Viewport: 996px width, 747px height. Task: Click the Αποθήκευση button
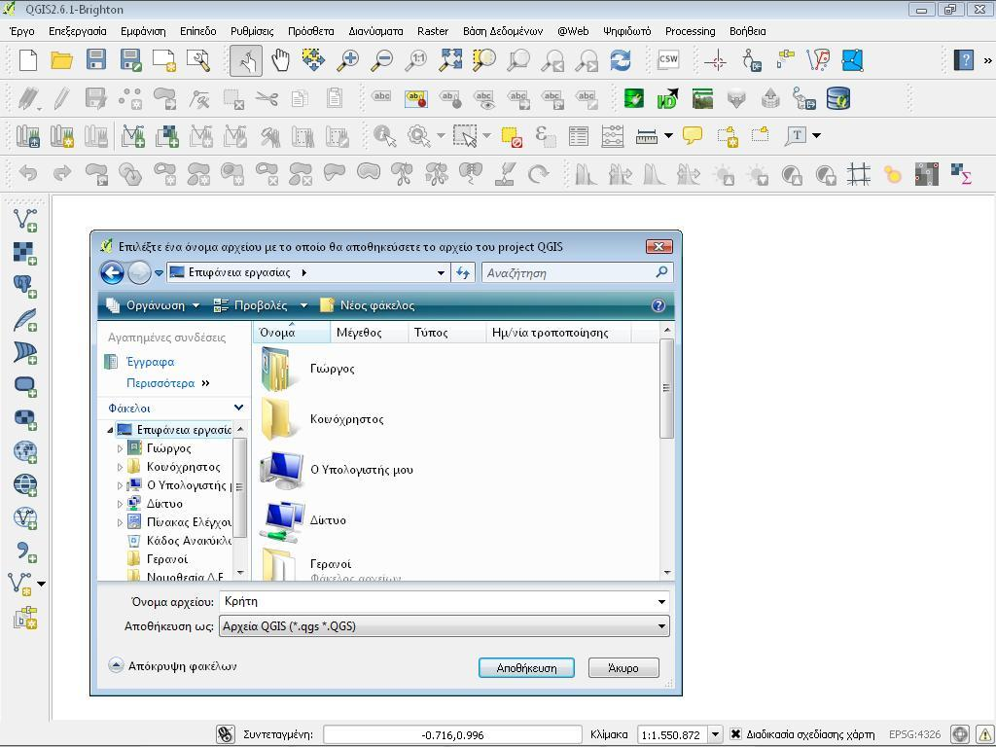point(526,667)
